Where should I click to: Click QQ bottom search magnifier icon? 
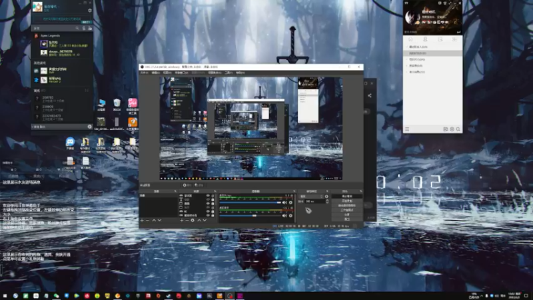pyautogui.click(x=458, y=129)
